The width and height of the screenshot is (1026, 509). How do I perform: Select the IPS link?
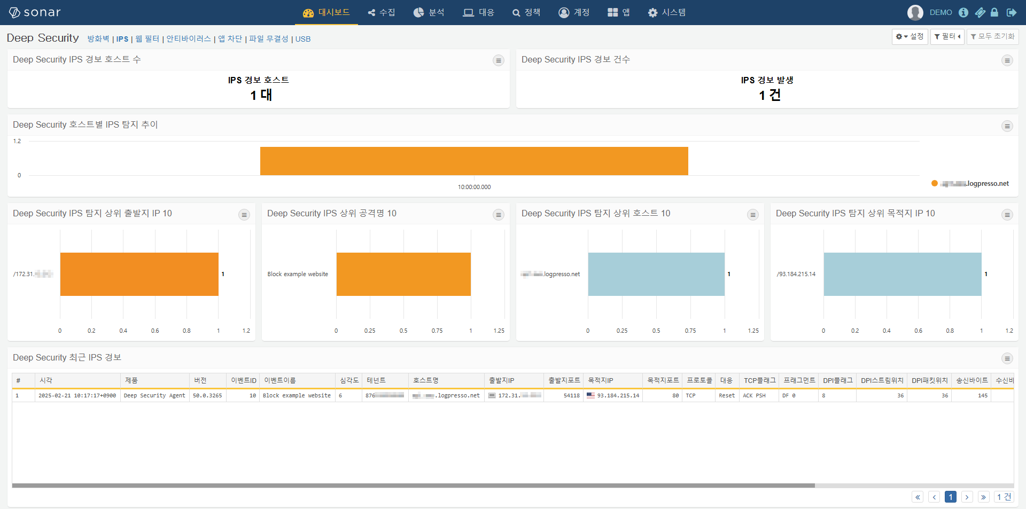(x=122, y=39)
